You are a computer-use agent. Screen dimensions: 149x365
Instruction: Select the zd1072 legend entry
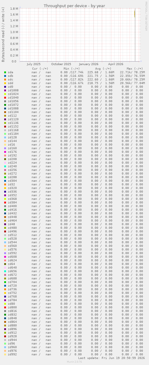click(x=13, y=105)
